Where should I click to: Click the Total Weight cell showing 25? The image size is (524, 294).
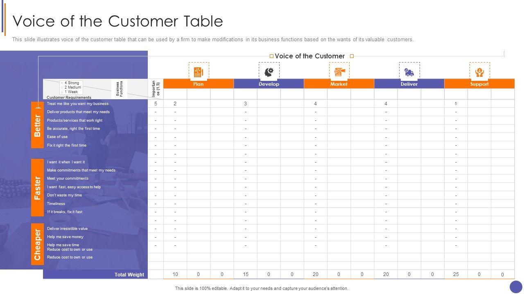coord(456,274)
